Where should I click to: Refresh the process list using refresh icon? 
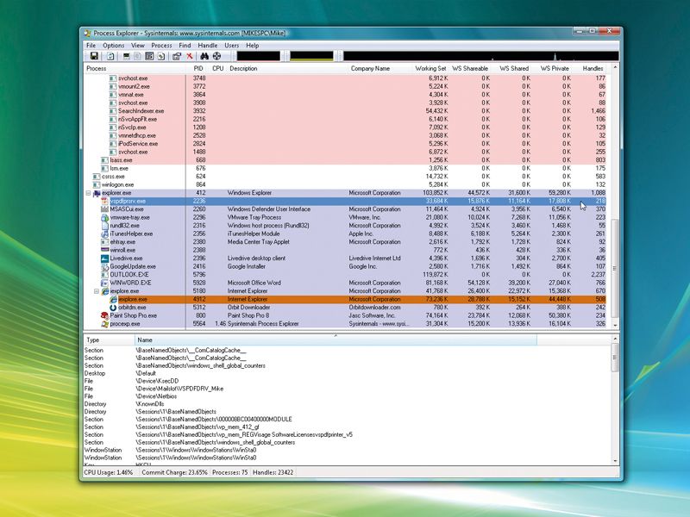click(x=109, y=56)
